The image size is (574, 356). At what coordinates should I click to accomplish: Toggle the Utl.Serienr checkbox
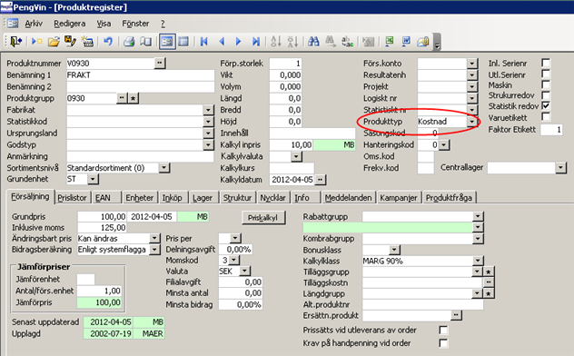click(546, 74)
